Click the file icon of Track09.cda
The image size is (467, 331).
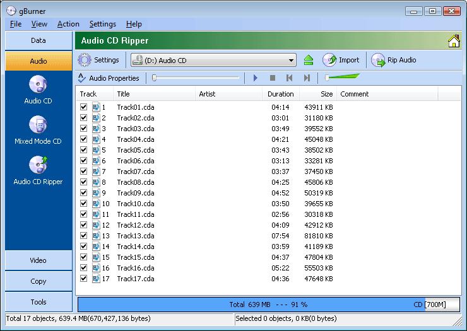click(x=96, y=192)
